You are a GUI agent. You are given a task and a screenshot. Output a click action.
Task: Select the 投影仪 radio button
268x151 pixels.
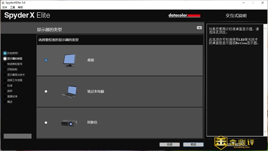pyautogui.click(x=46, y=123)
